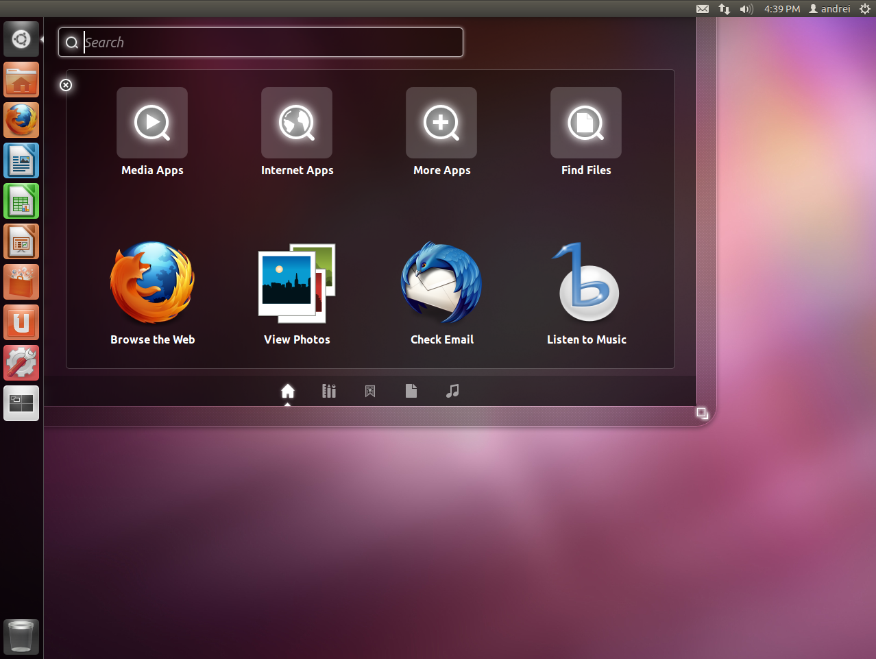Switch to the Applications lens
The height and width of the screenshot is (659, 876).
coord(329,391)
